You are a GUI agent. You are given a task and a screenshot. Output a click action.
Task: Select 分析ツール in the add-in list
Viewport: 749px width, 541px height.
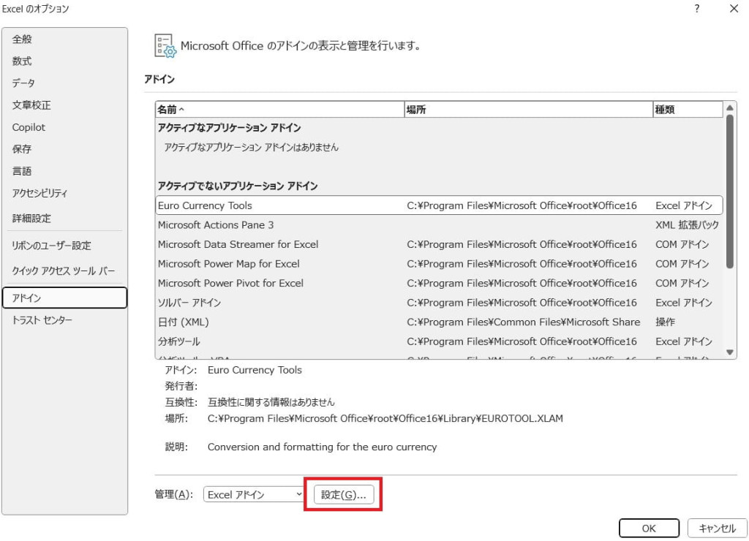point(179,341)
